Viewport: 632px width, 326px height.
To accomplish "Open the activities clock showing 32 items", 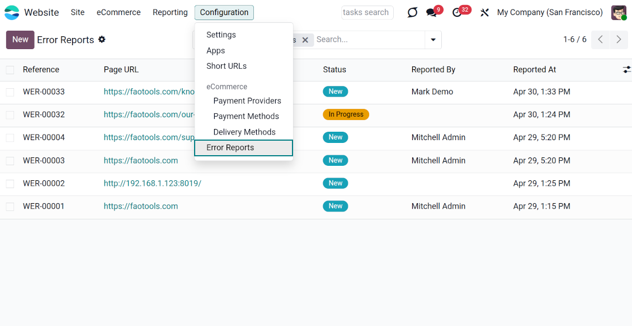I will click(x=458, y=12).
